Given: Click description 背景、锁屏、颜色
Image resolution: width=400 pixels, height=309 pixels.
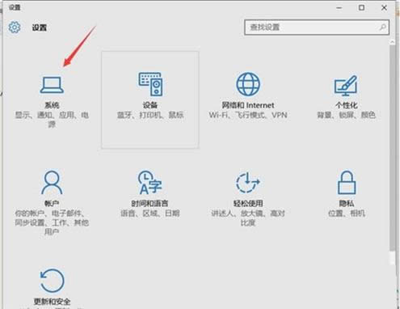Looking at the screenshot, I should tap(346, 115).
